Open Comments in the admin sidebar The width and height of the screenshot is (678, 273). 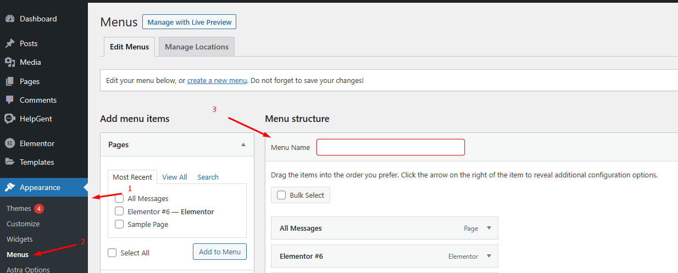coord(44,100)
